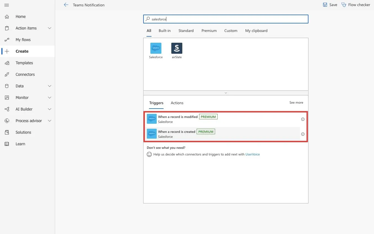The image size is (374, 234).
Task: Select the airSlate connector tile
Action: (177, 51)
